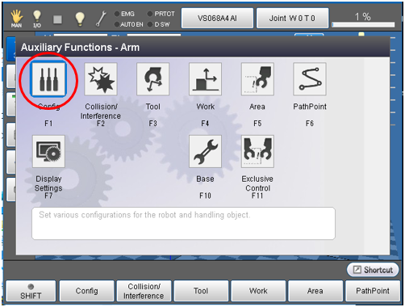This screenshot has height=307, width=405.
Task: Select the Tool coordinate icon
Action: (x=153, y=79)
